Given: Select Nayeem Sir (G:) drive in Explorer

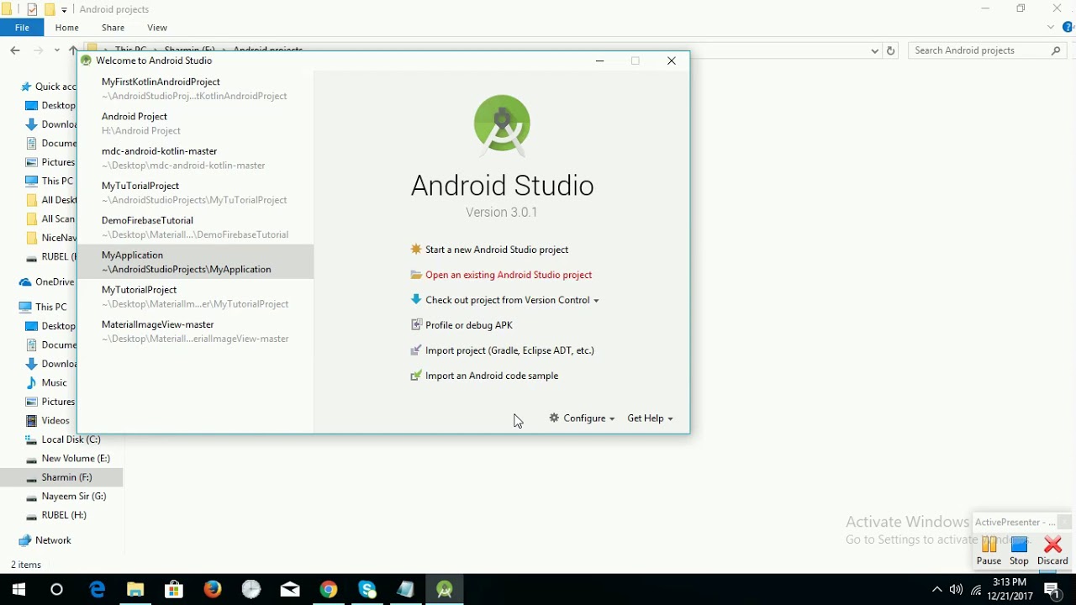Looking at the screenshot, I should pyautogui.click(x=73, y=497).
